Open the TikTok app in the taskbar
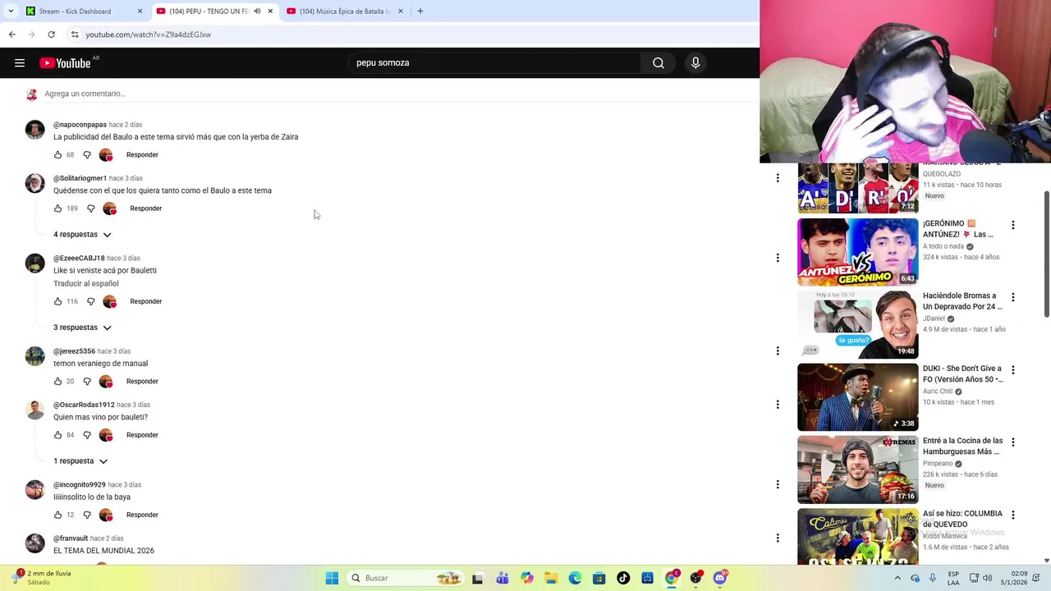1051x591 pixels. (x=623, y=578)
